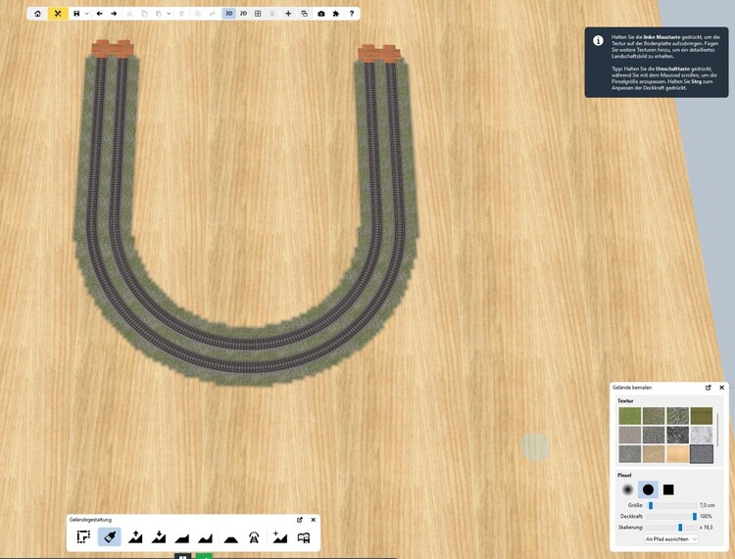Undock the Gelände bemalen panel
The height and width of the screenshot is (559, 735).
click(x=709, y=388)
